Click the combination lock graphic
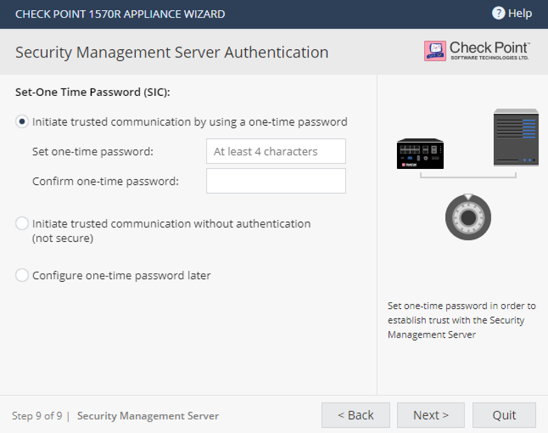The image size is (548, 433). click(469, 219)
